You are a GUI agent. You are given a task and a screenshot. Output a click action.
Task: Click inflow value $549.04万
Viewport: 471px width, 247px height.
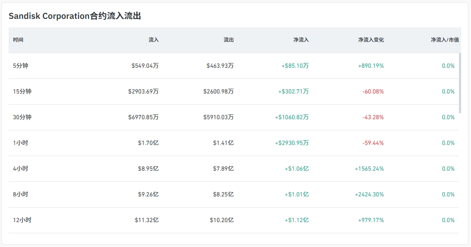pyautogui.click(x=145, y=66)
